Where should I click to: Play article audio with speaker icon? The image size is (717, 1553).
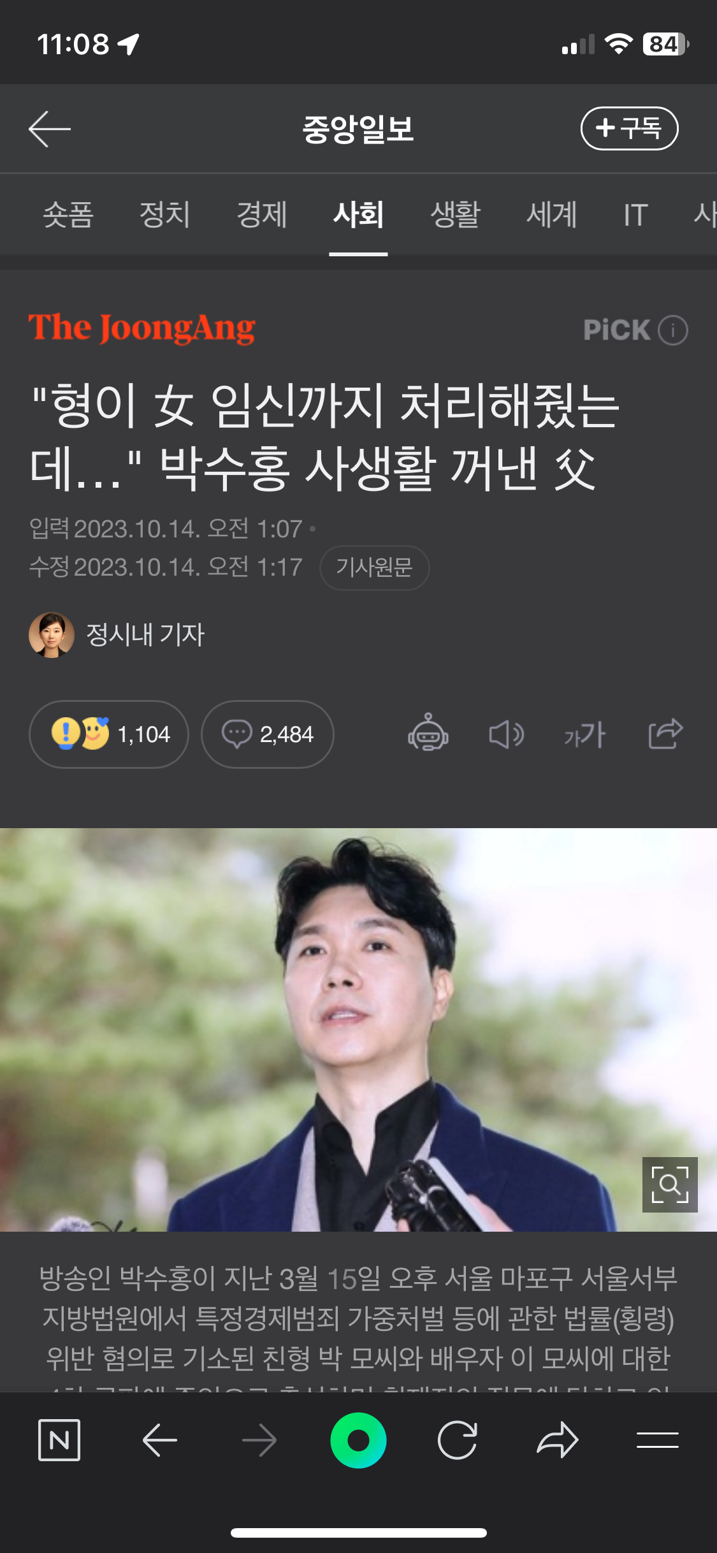click(507, 734)
